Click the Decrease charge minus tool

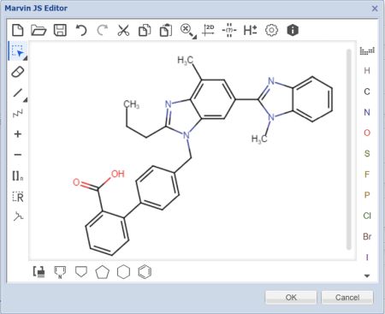18,155
